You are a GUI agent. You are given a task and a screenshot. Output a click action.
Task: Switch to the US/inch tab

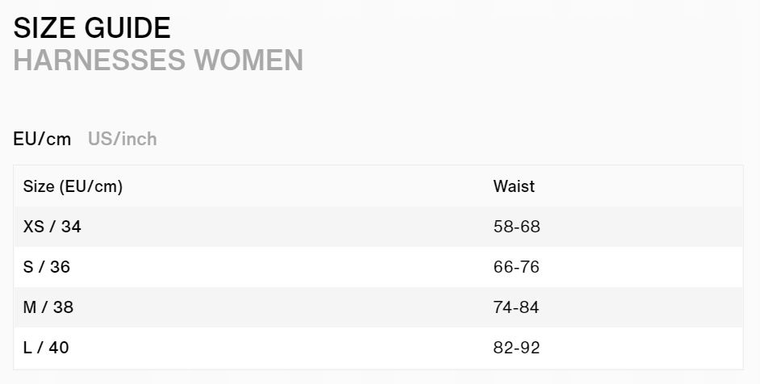point(122,139)
